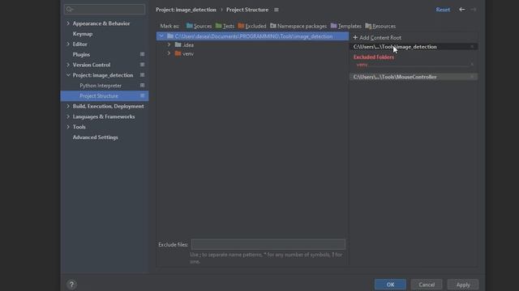Screen dimensions: 519x291
Task: Expand Build, Execution, Deployment section
Action: pyautogui.click(x=68, y=106)
